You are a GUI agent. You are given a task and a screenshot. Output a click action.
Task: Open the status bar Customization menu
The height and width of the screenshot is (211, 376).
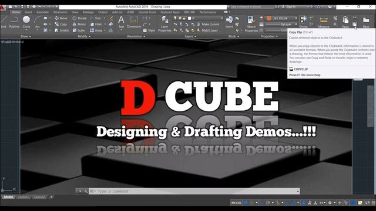pos(373,203)
